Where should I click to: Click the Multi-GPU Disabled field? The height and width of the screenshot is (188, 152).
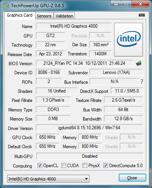click(x=90, y=156)
